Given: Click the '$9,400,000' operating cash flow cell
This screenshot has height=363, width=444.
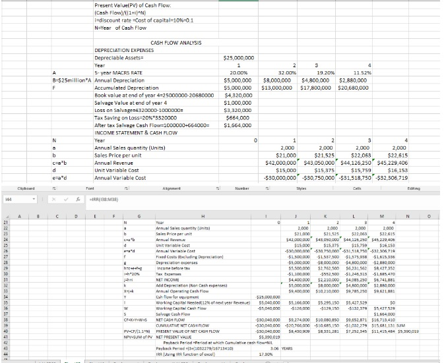Looking at the screenshot, I should coord(300,291).
